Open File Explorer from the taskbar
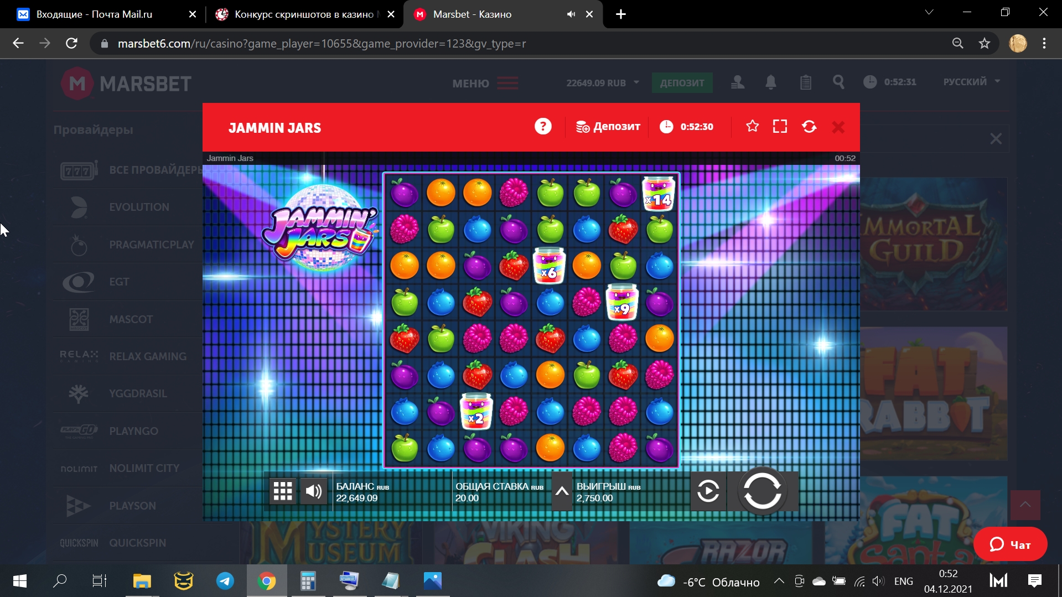1062x597 pixels. pyautogui.click(x=142, y=581)
